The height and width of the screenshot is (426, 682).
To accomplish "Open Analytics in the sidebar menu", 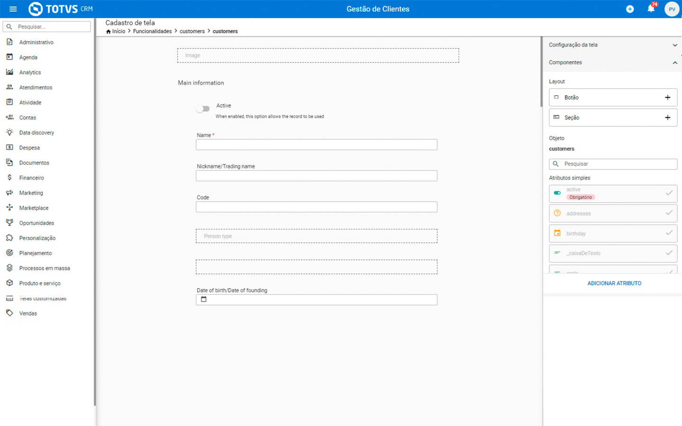I will click(x=30, y=72).
